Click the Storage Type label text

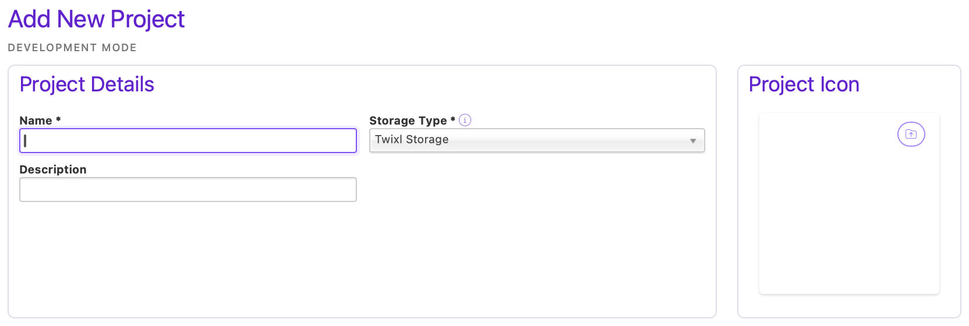408,121
